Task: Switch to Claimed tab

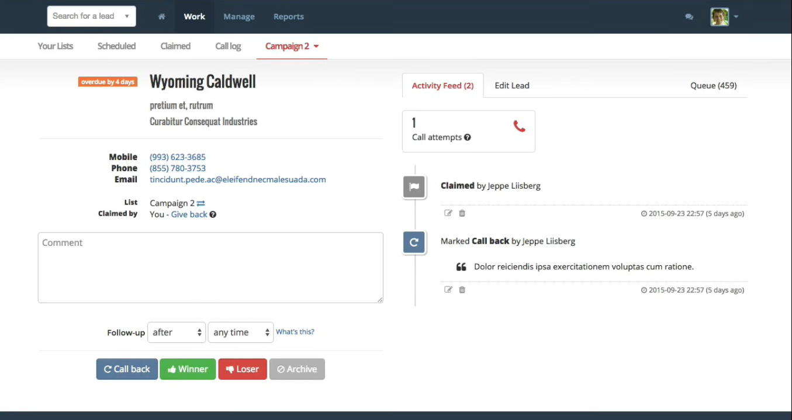Action: click(175, 46)
